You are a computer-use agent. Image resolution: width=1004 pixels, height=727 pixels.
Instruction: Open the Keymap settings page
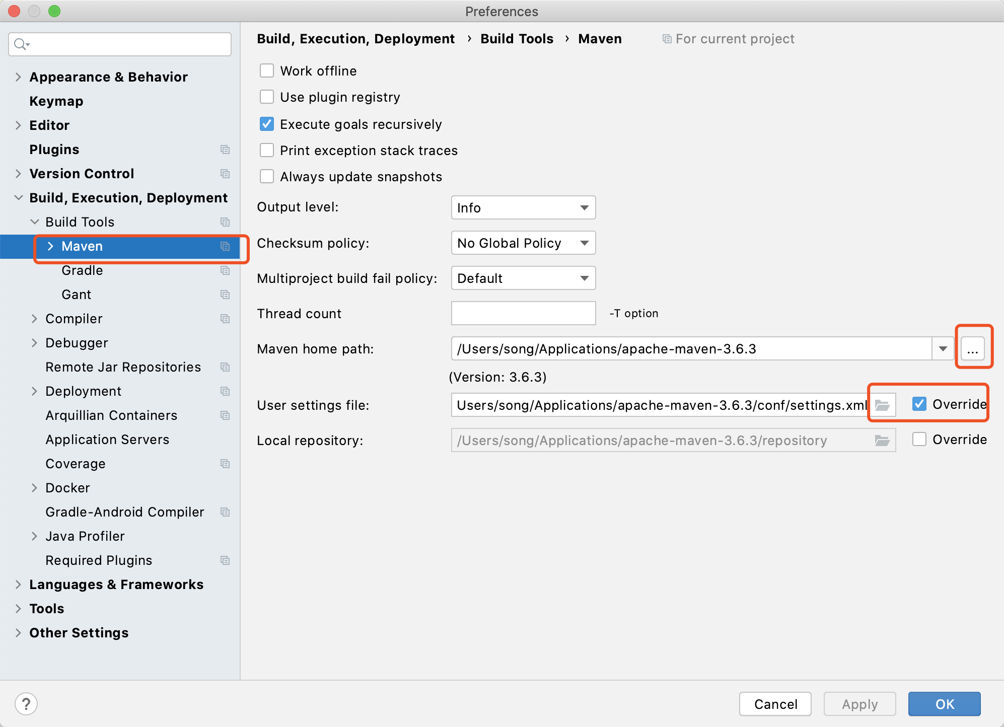pos(56,101)
